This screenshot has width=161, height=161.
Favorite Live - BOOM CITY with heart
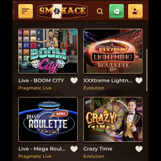click(x=74, y=80)
